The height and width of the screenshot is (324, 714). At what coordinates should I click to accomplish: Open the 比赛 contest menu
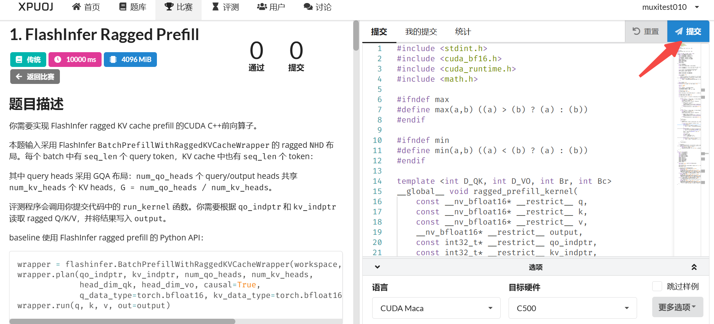[178, 7]
